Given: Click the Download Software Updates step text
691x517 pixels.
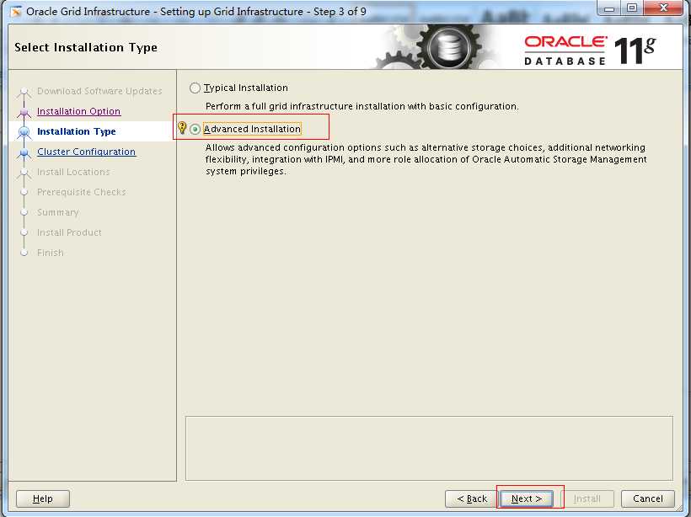Looking at the screenshot, I should click(x=99, y=91).
